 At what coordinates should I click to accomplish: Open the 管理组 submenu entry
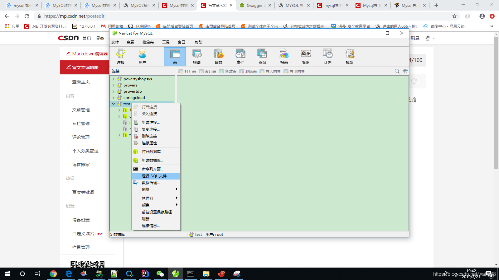[x=156, y=198]
